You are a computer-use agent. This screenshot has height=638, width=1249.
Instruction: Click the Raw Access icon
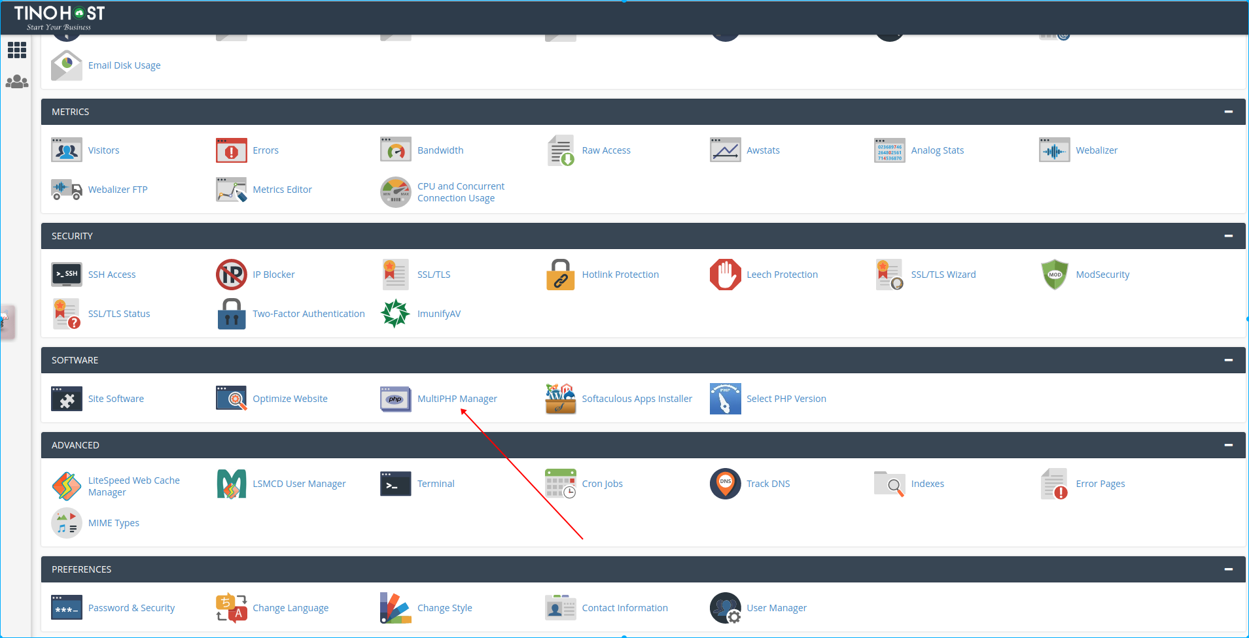[x=561, y=150]
